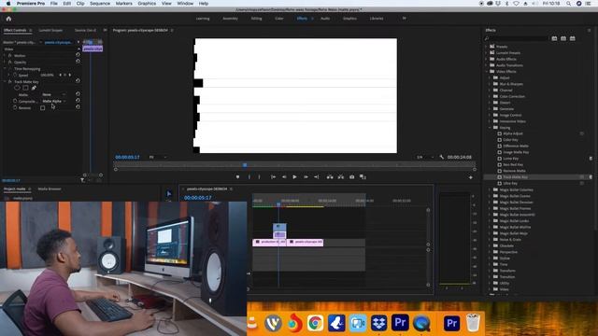Open the Sequence menu
The height and width of the screenshot is (336, 598).
[100, 4]
